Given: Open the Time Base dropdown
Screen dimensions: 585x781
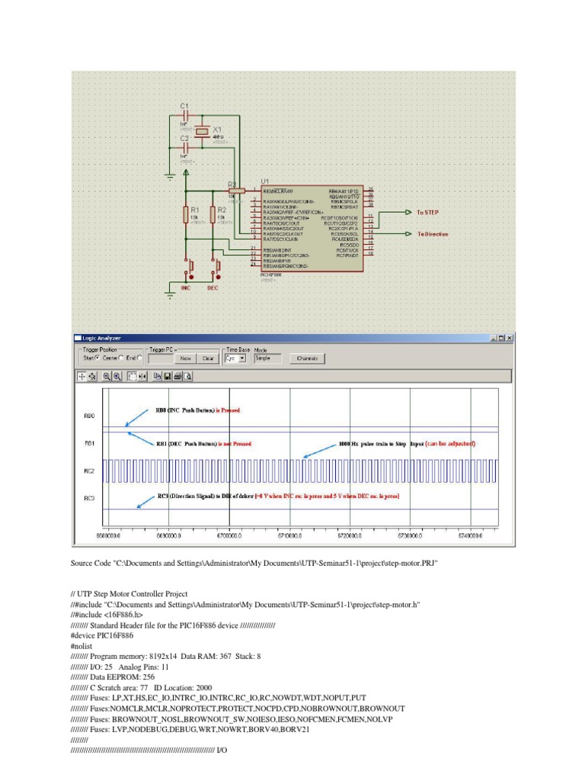Looking at the screenshot, I should point(241,358).
